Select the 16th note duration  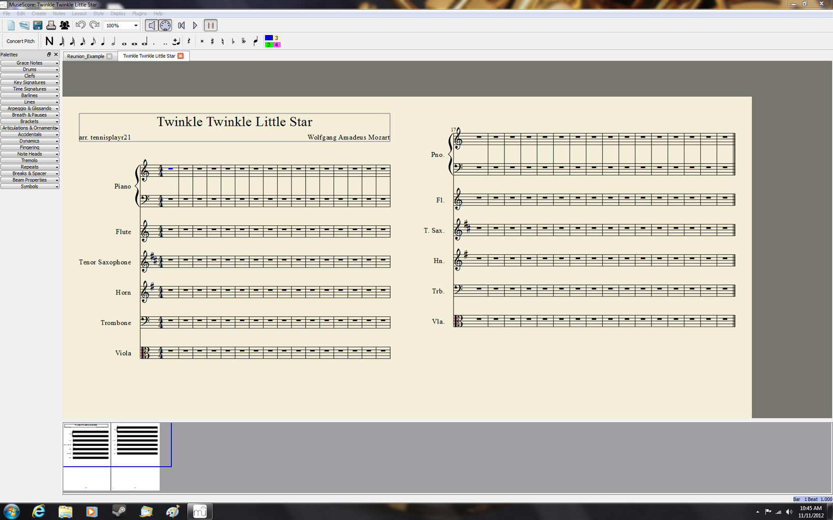click(82, 42)
